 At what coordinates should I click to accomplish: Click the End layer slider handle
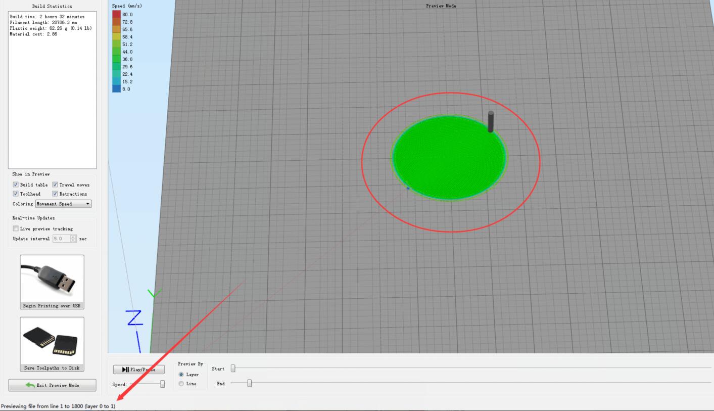tap(249, 383)
